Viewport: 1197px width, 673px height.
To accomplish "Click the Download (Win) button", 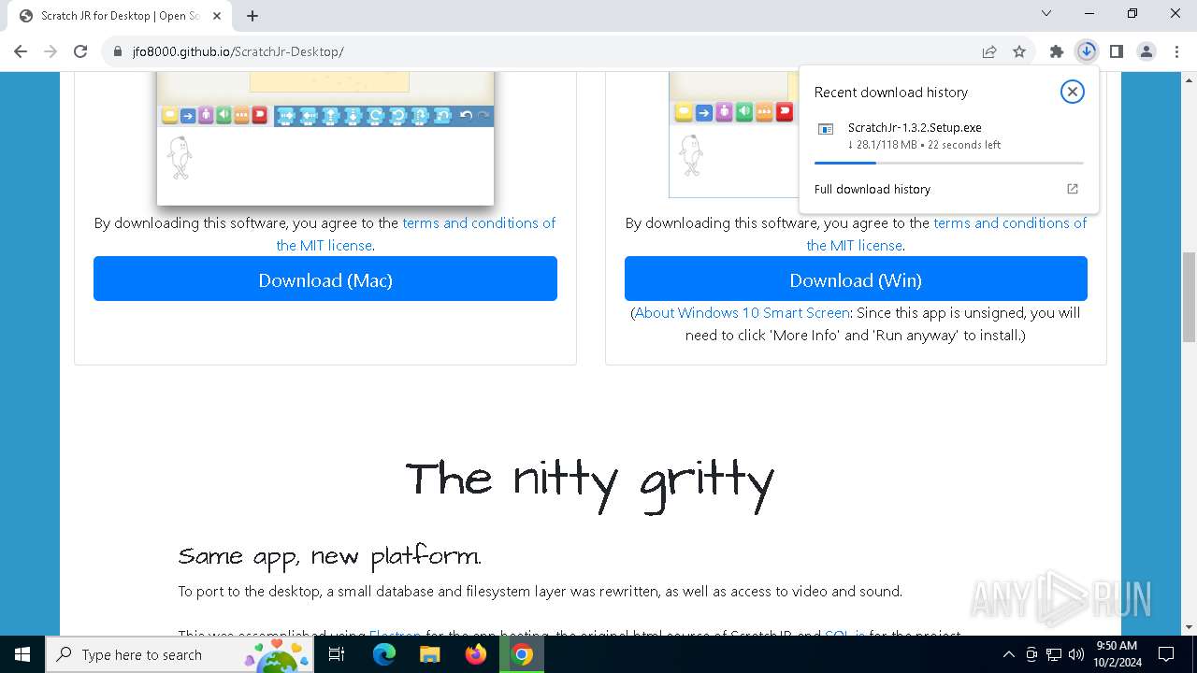I will [856, 279].
